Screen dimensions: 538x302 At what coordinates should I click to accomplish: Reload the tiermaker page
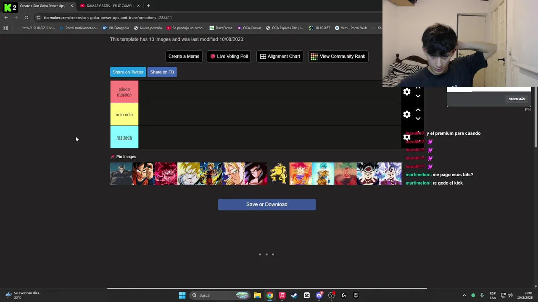click(x=26, y=18)
